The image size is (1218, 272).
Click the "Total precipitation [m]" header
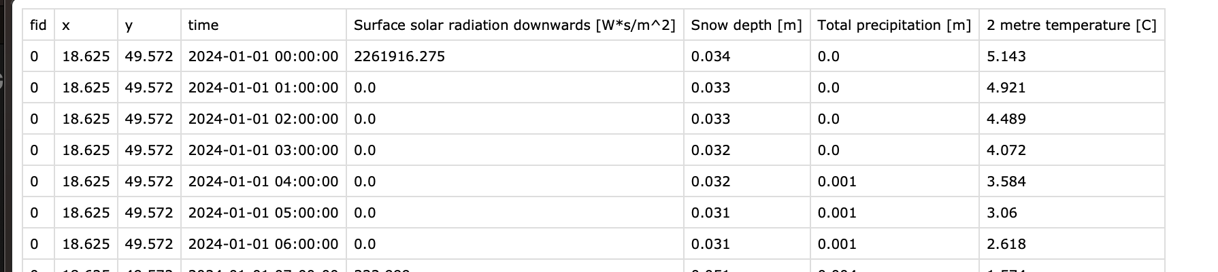[x=894, y=25]
